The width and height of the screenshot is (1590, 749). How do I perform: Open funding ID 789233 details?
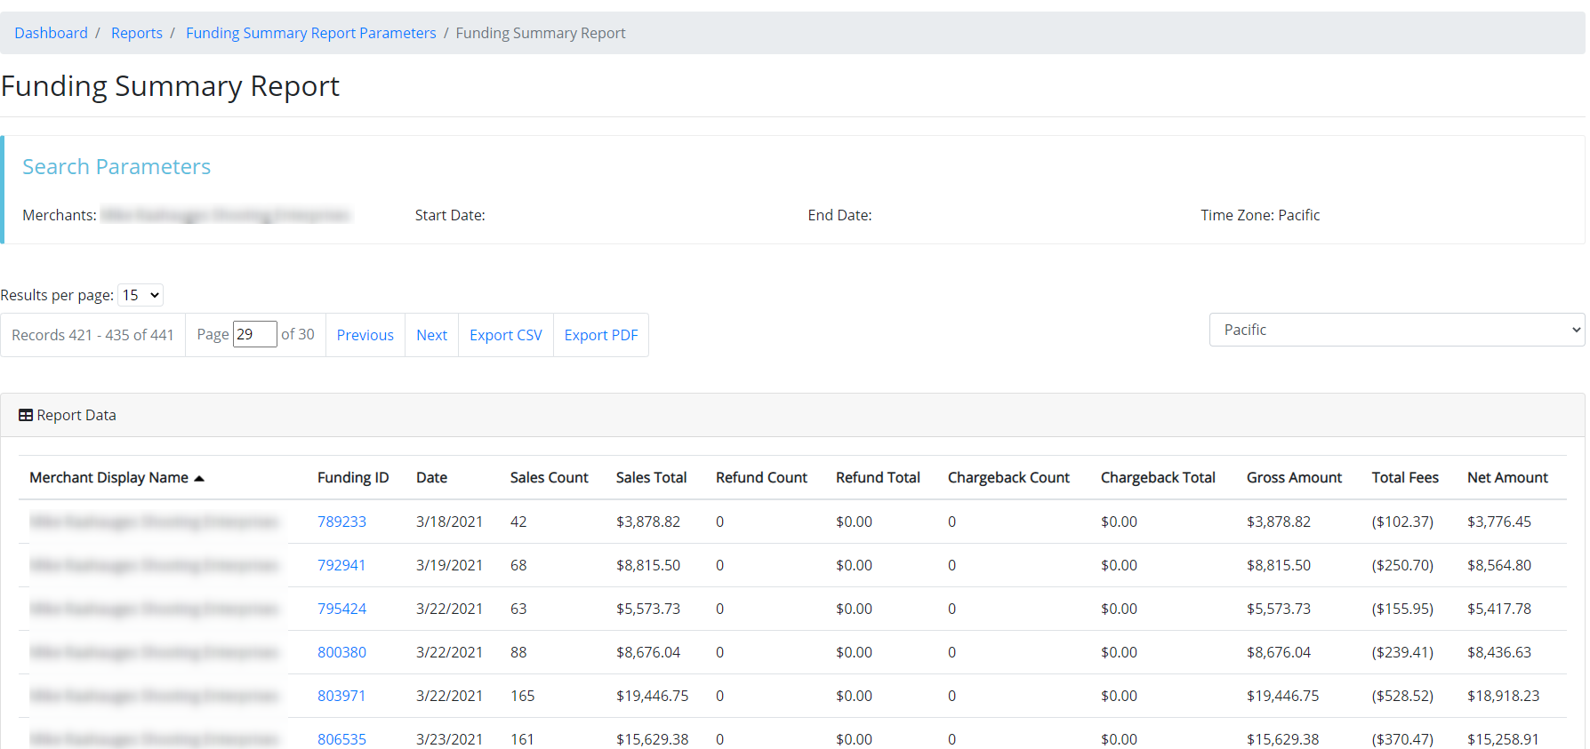pyautogui.click(x=341, y=522)
